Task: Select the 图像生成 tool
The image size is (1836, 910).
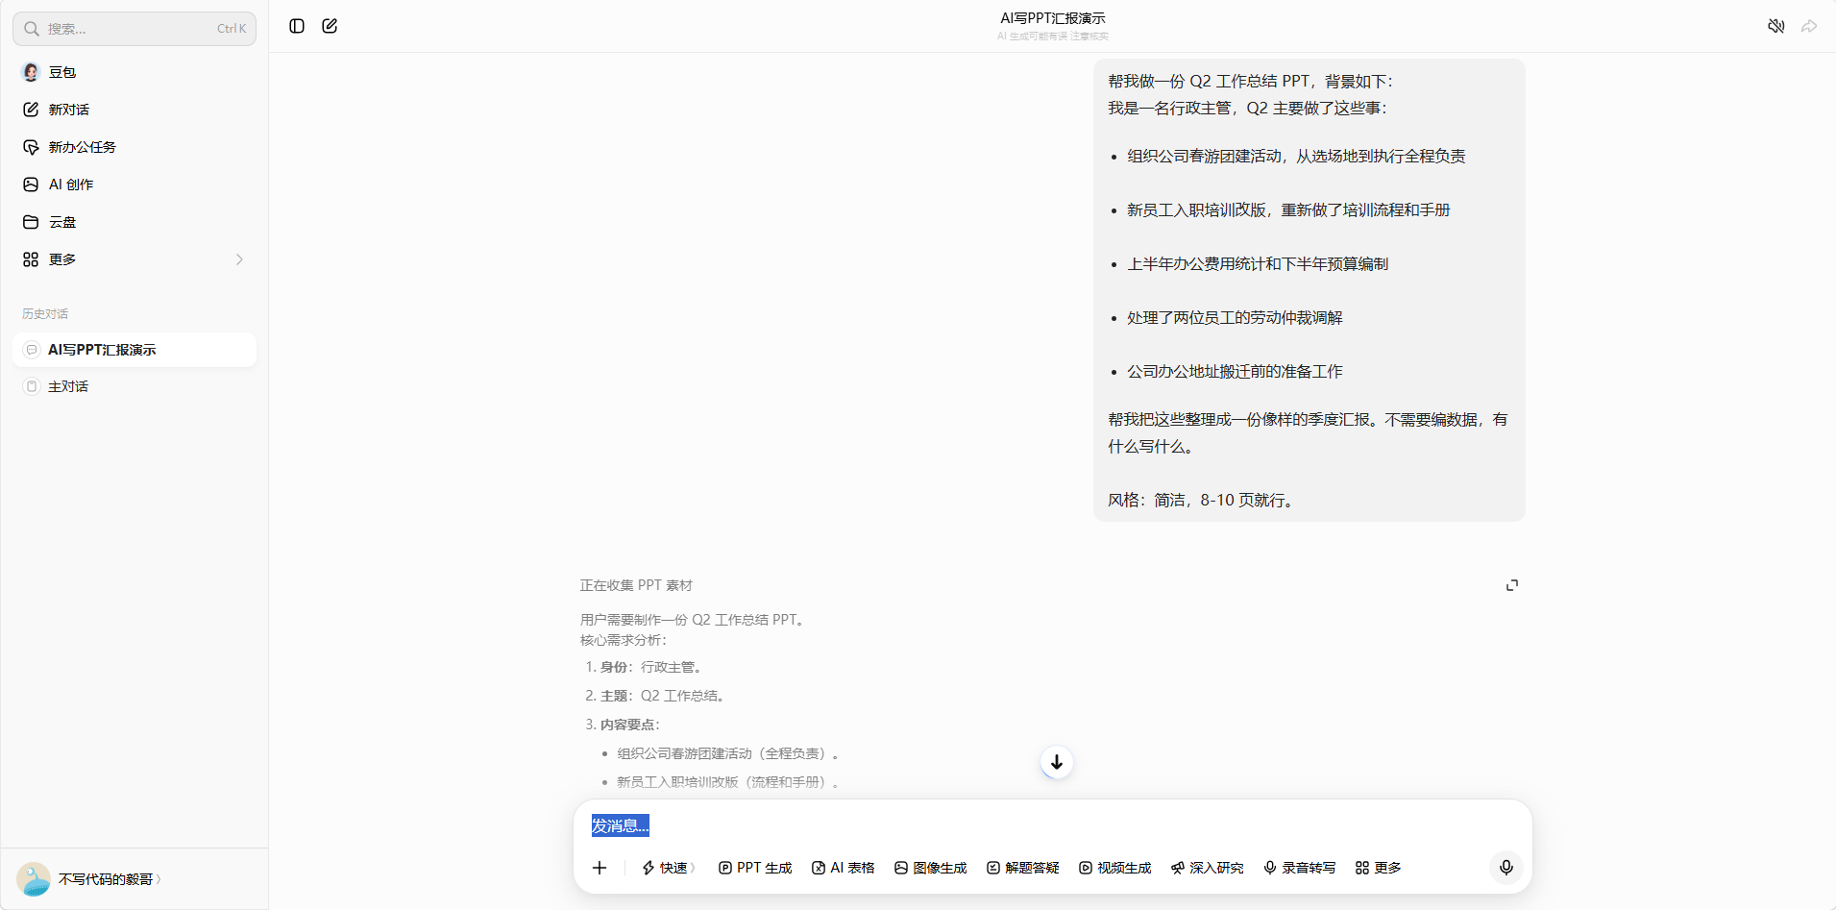Action: click(930, 868)
